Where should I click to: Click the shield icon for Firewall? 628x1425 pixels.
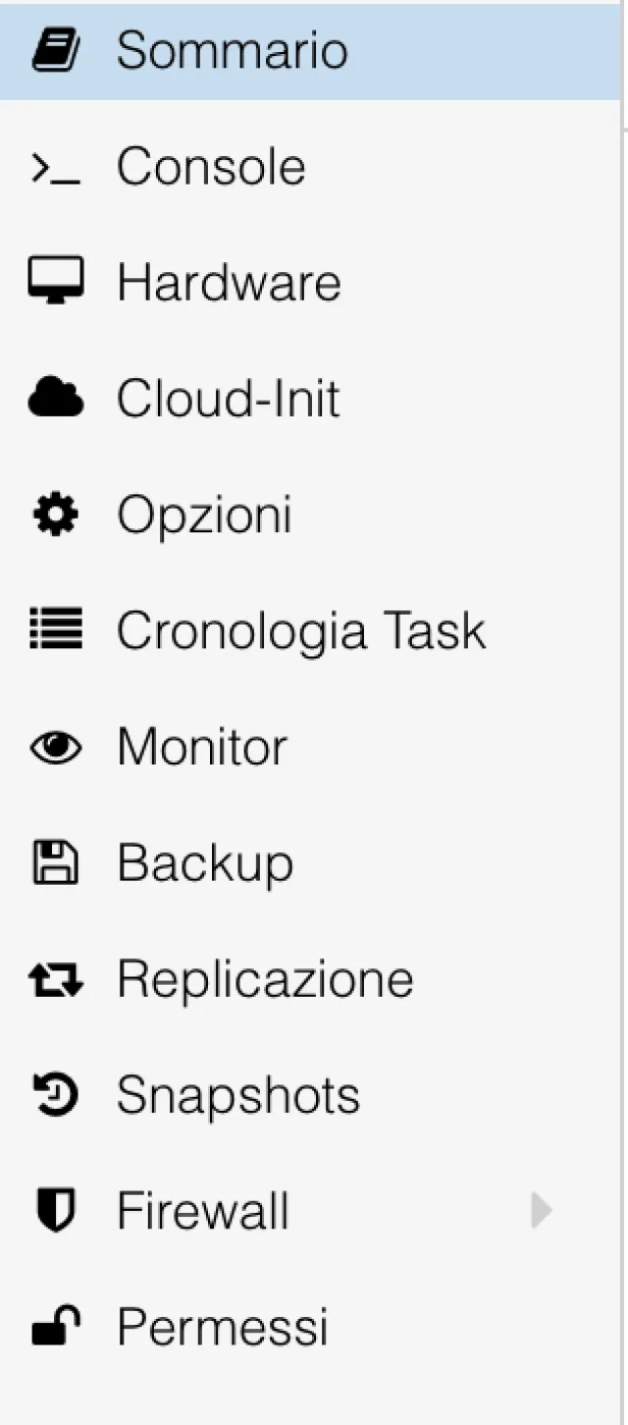[56, 1211]
